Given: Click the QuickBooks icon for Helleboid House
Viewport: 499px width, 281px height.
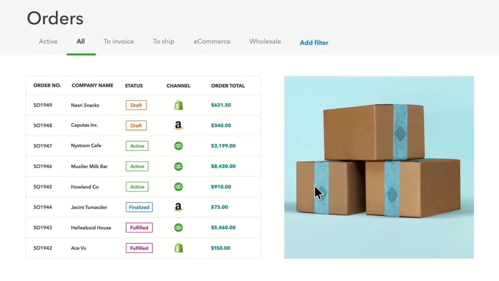Looking at the screenshot, I should point(179,228).
